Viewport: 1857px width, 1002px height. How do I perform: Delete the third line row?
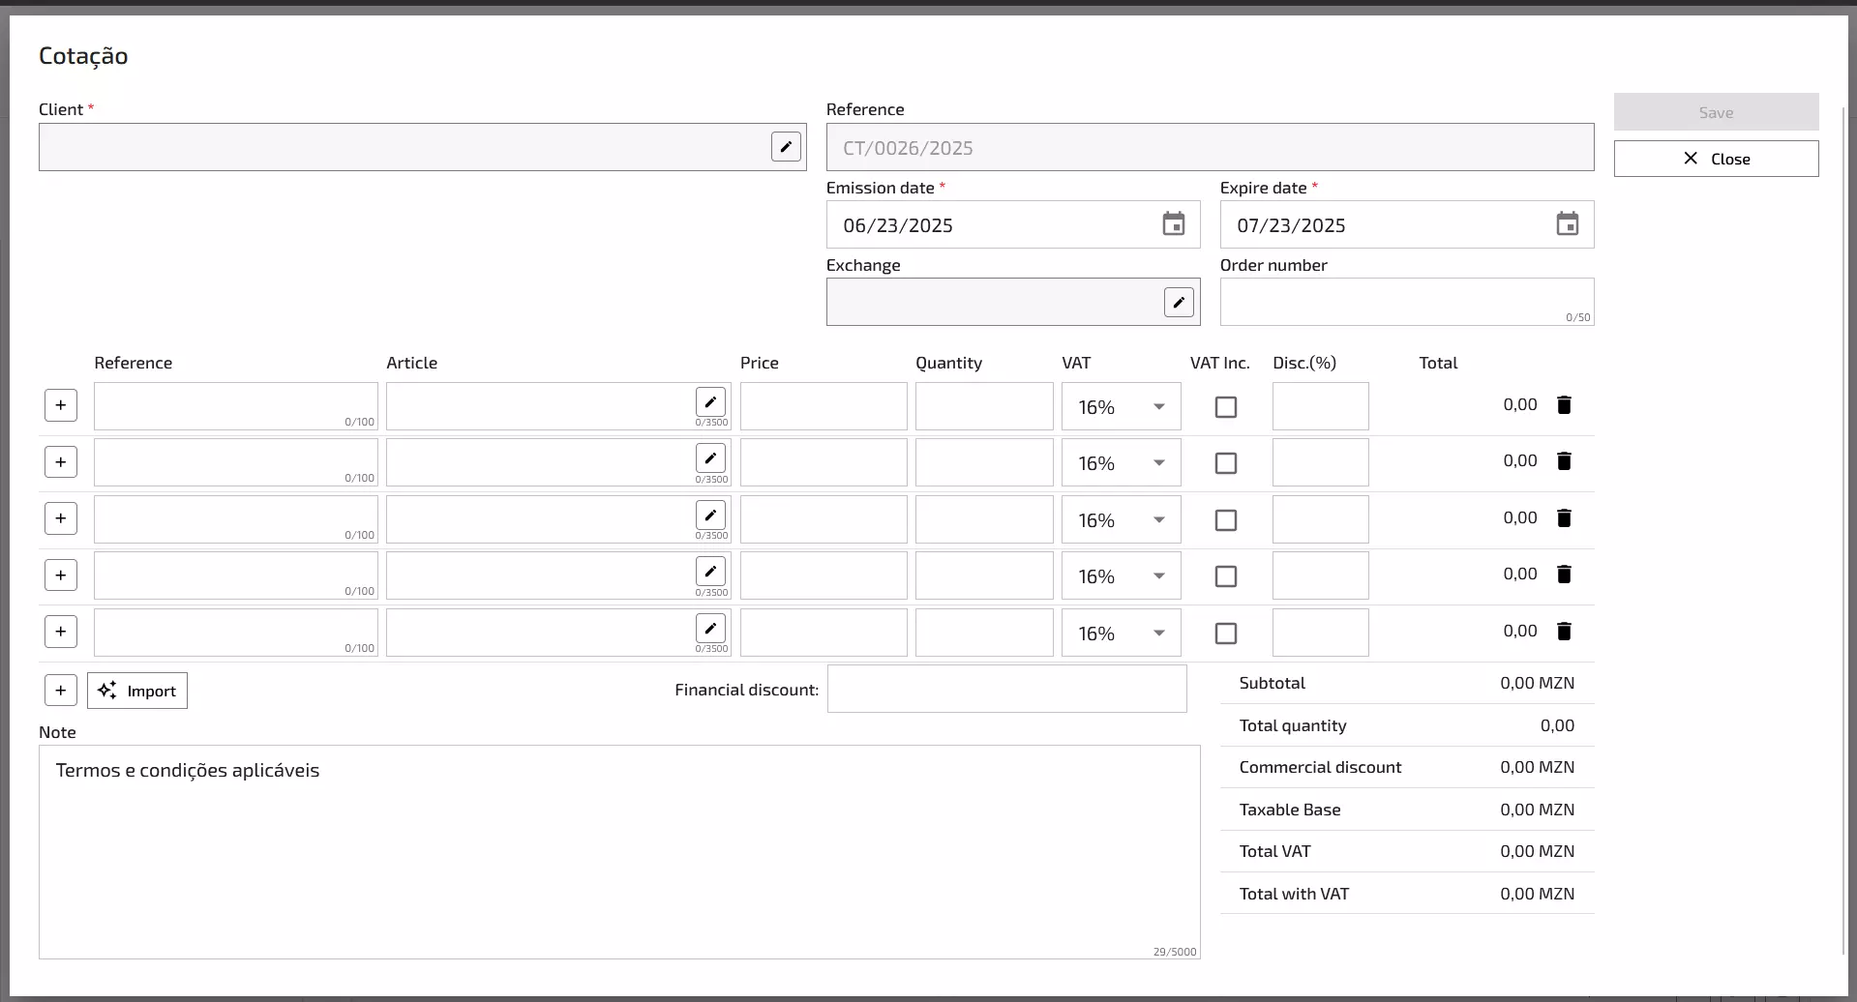pyautogui.click(x=1564, y=518)
